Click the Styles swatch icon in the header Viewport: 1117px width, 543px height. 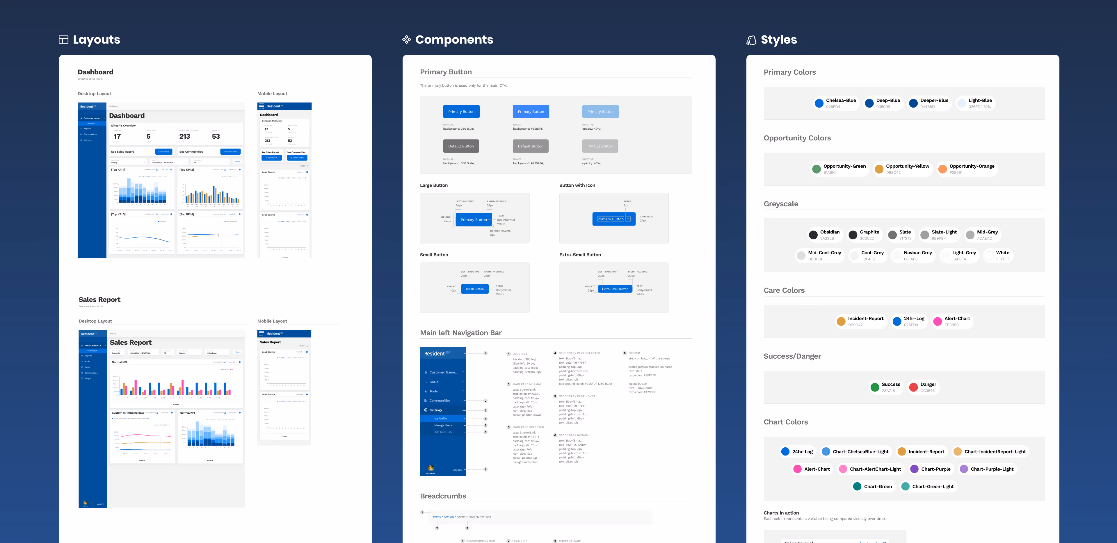[x=751, y=40]
